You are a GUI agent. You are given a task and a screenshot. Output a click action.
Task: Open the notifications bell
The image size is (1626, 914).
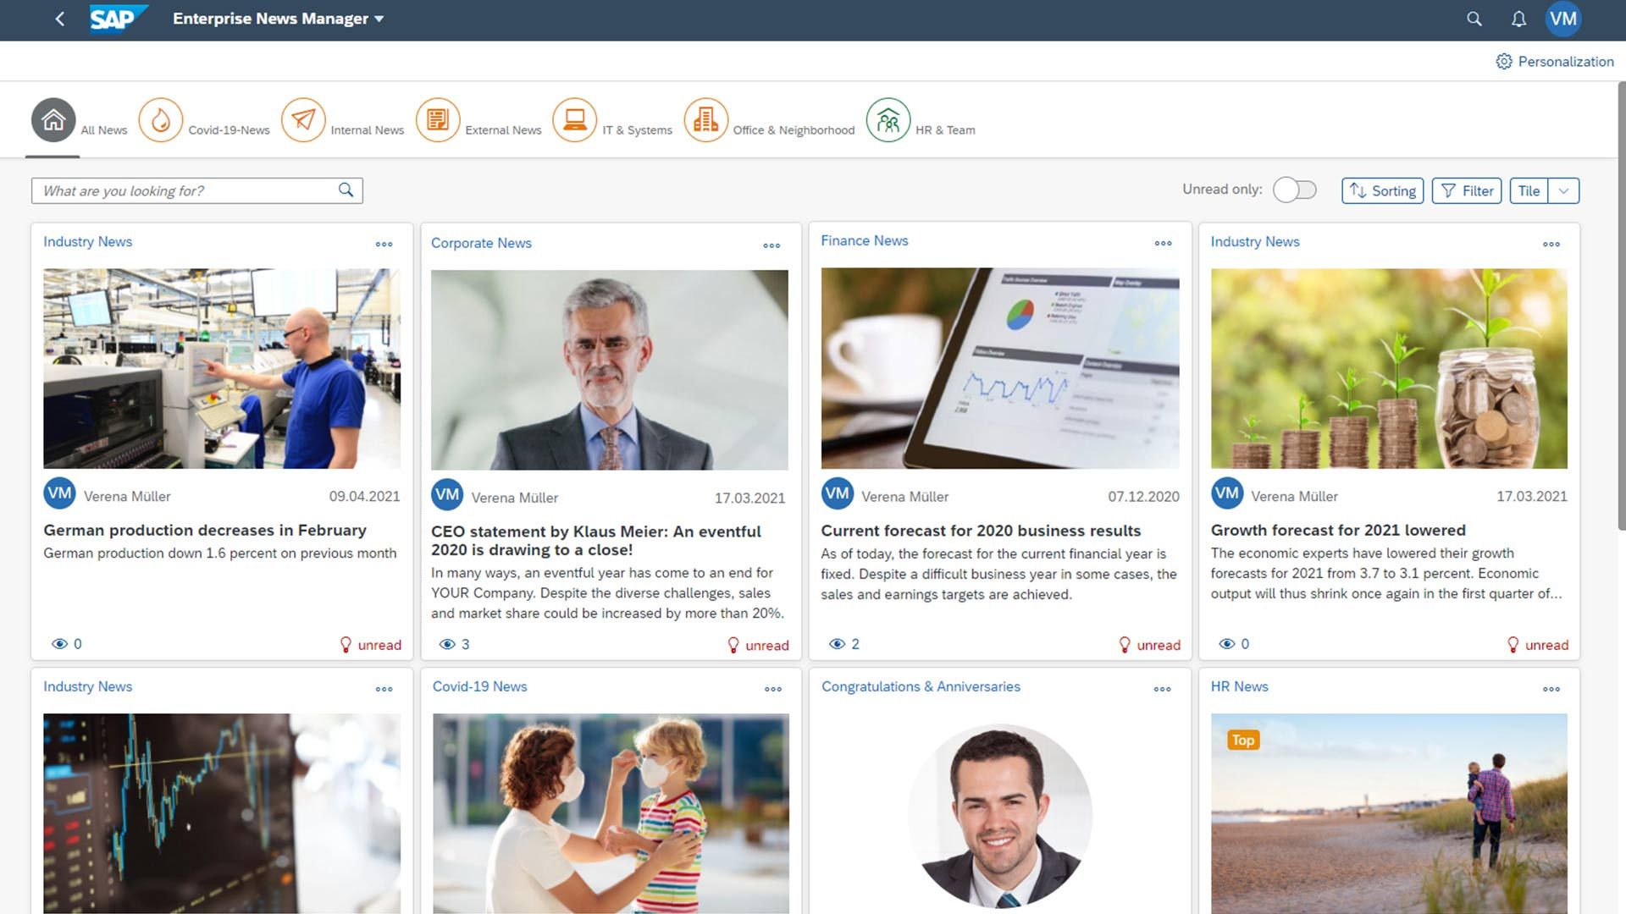coord(1518,19)
